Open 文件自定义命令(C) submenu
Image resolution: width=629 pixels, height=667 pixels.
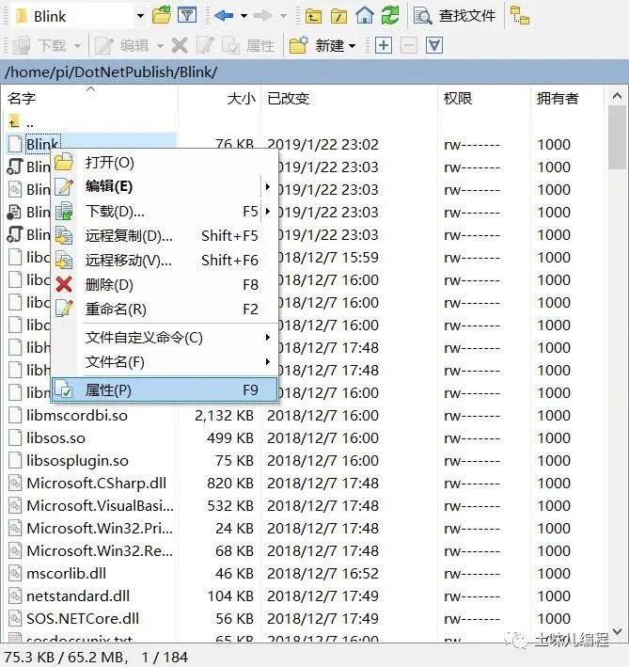click(x=165, y=338)
